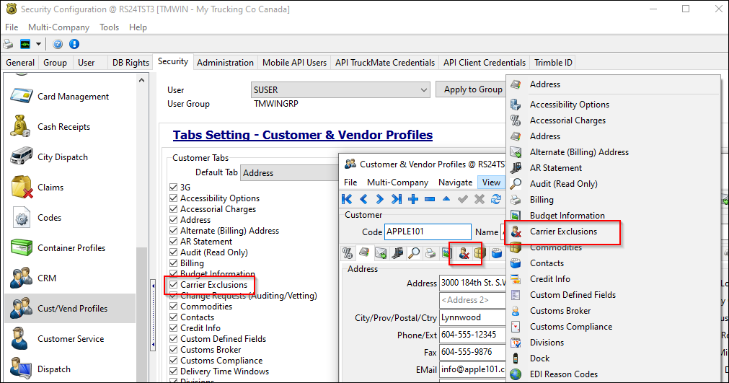Open the monitor icon dropdown arrow
Viewport: 729px width, 383px height.
[38, 45]
